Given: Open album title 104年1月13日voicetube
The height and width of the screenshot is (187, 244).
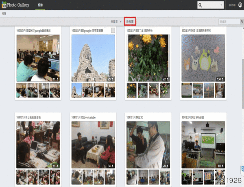Looking at the screenshot, I should 83,117.
